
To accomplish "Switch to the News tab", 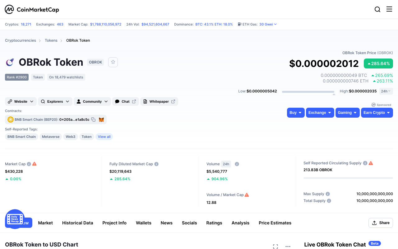I will click(167, 223).
